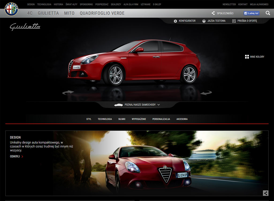Select the Giulietta model tab

point(48,13)
